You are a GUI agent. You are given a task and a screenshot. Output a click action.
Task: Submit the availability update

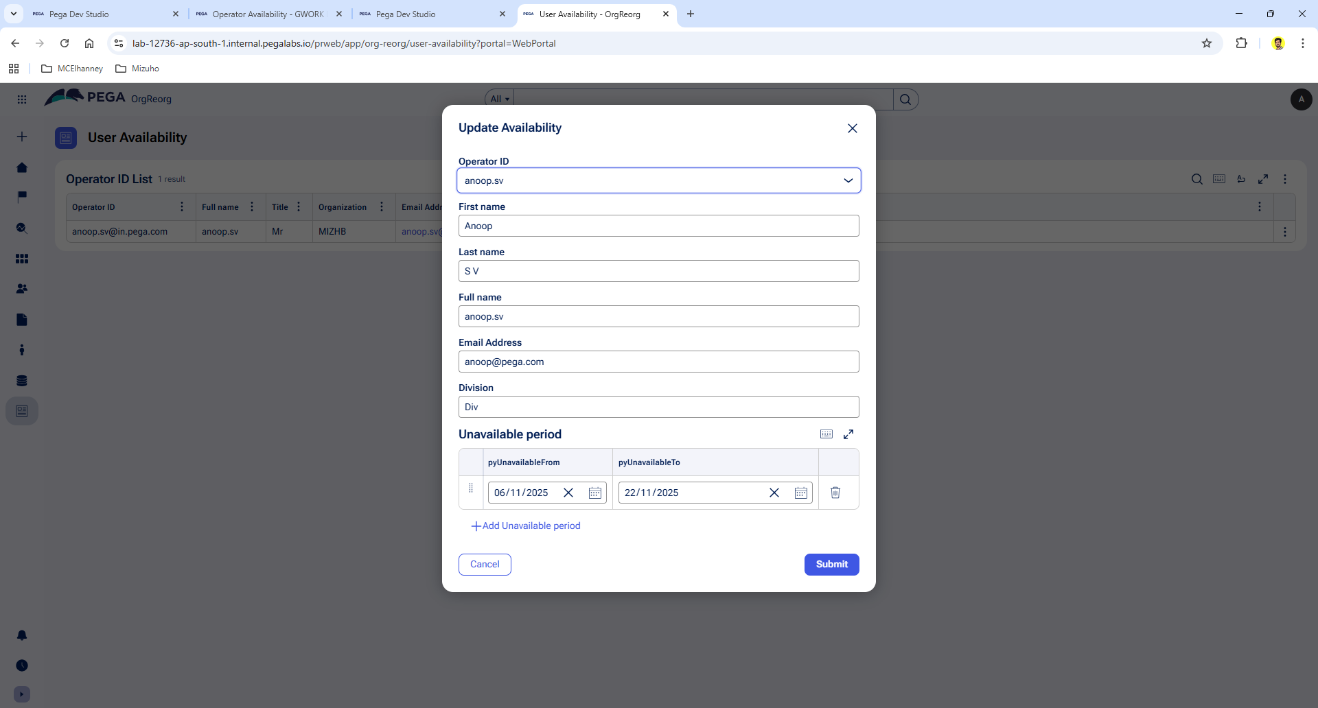click(831, 564)
